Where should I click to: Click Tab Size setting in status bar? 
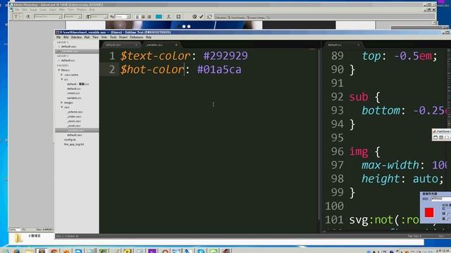(414, 236)
